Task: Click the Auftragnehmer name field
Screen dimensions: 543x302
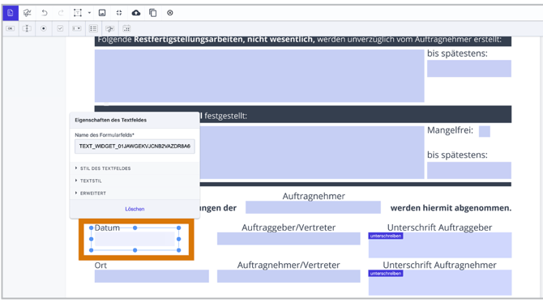Action: click(313, 207)
